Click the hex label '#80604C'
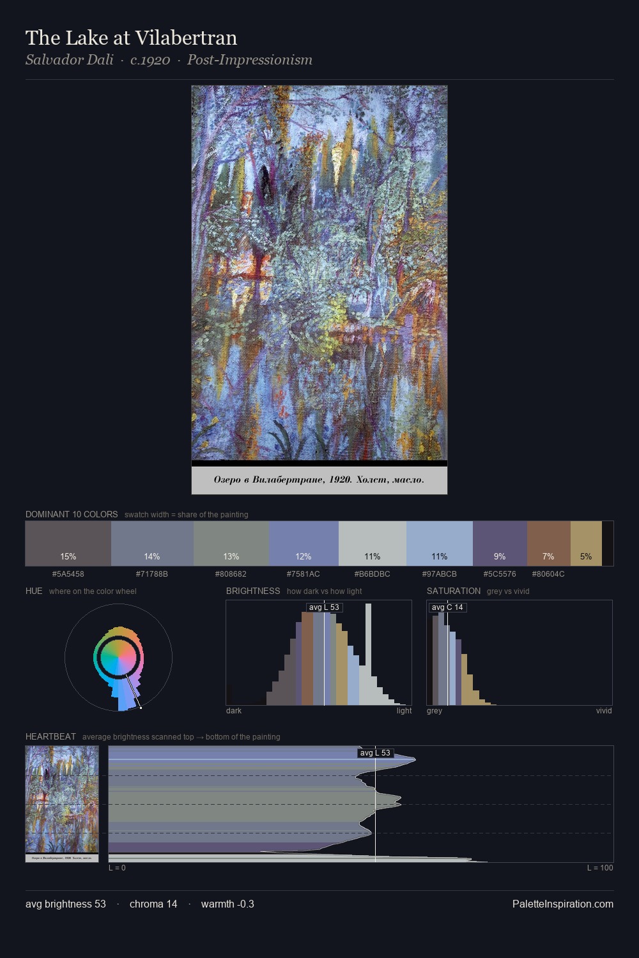Screen dimensions: 639x958 [548, 574]
